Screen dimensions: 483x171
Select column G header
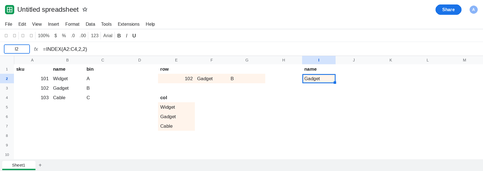247,60
